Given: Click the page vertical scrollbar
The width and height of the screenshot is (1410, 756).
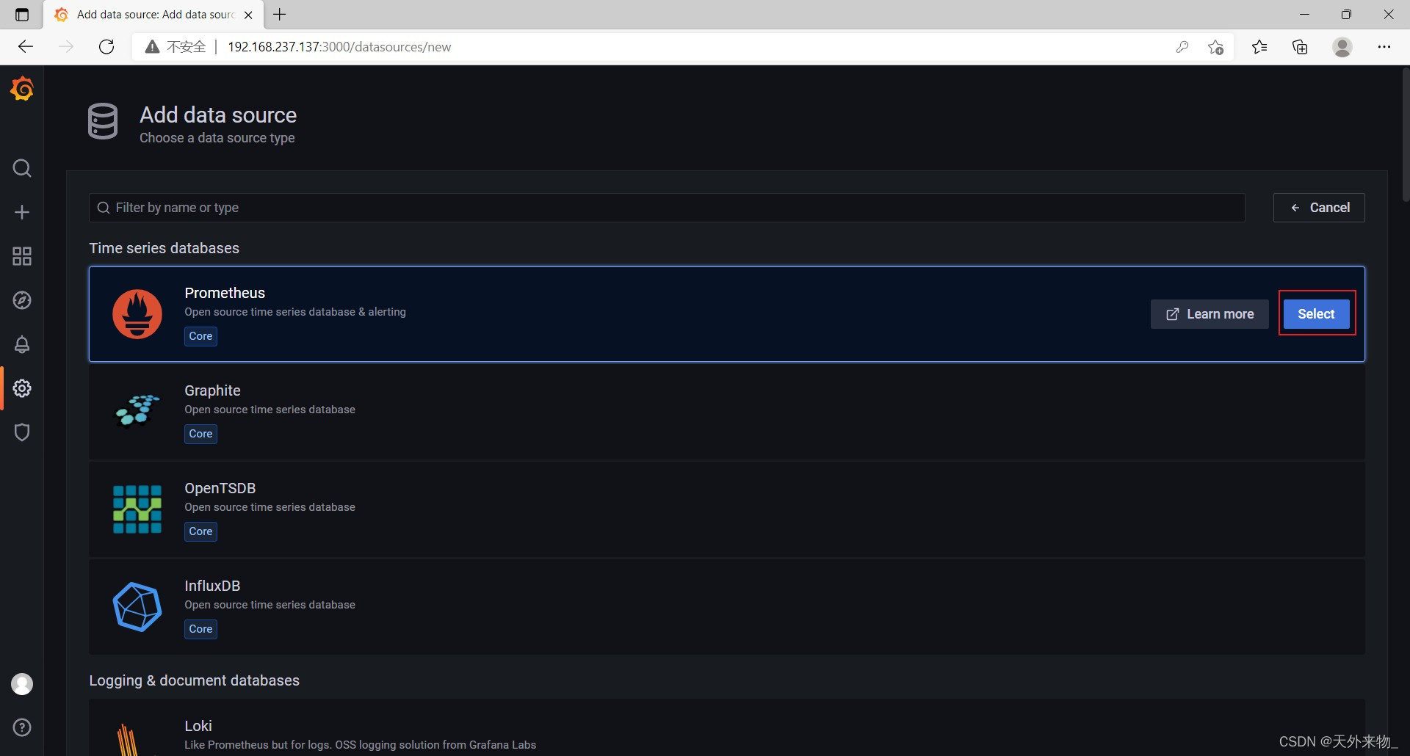Looking at the screenshot, I should 1406,134.
